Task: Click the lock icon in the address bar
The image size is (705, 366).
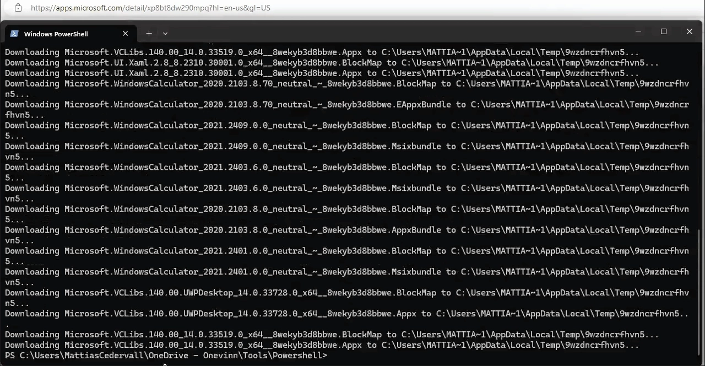Action: tap(18, 8)
